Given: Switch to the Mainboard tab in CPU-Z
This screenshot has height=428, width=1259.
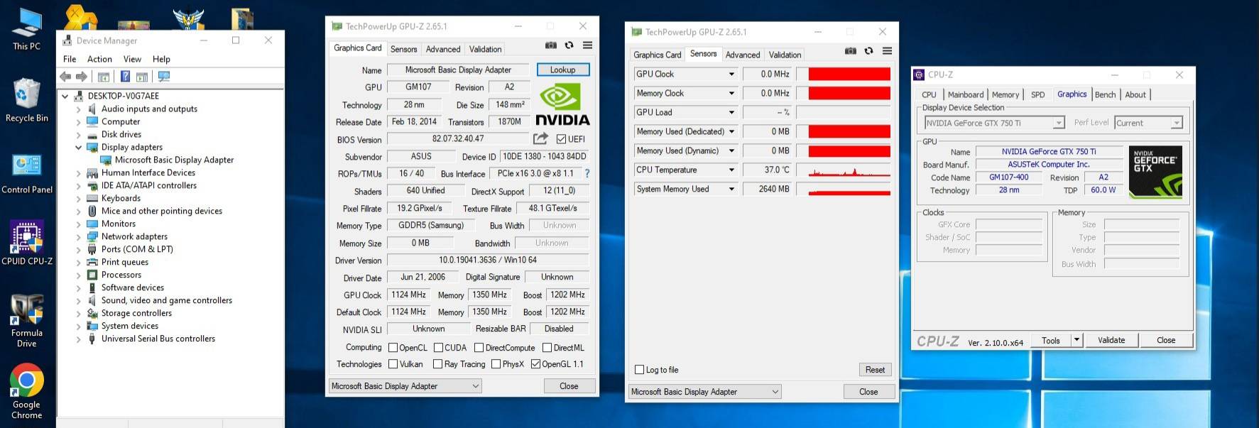Looking at the screenshot, I should [x=966, y=94].
